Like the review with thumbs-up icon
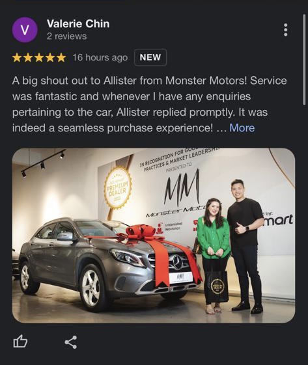 point(20,342)
